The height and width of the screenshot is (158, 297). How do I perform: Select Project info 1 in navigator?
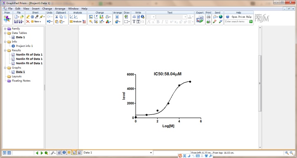pos(24,46)
